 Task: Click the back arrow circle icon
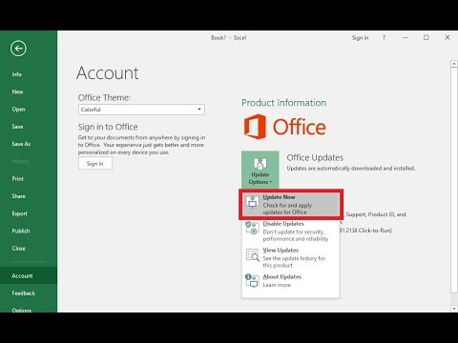coord(18,49)
